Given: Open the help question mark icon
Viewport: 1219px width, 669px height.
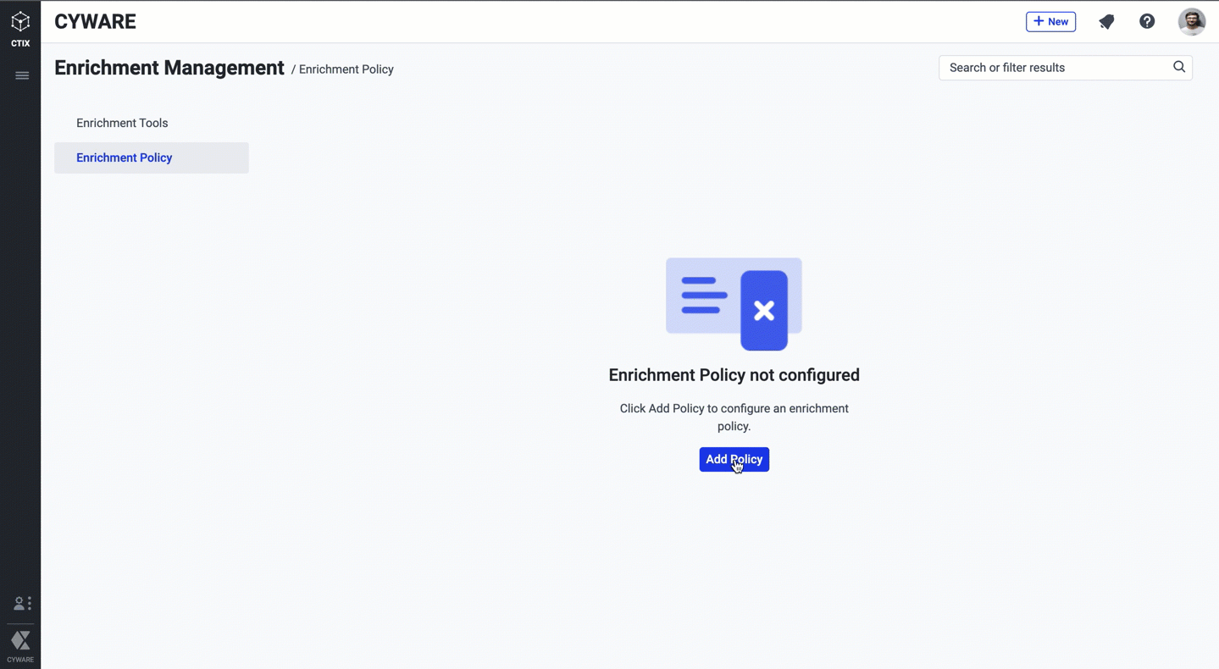Looking at the screenshot, I should click(1147, 22).
